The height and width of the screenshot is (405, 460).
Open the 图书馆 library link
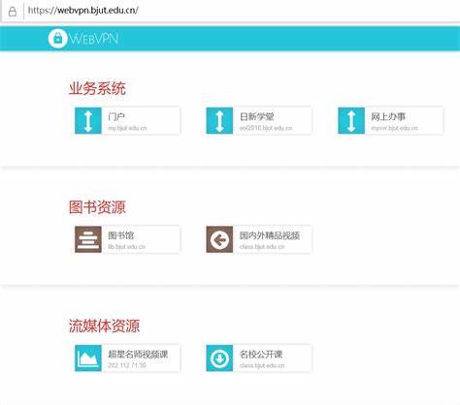(121, 235)
